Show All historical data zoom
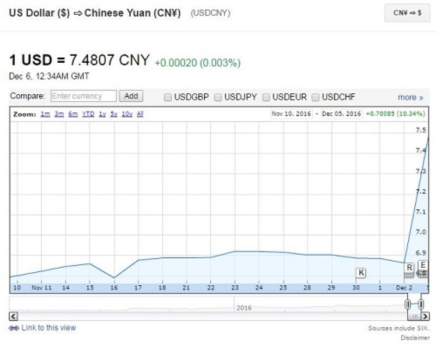This screenshot has height=355, width=436. (140, 115)
